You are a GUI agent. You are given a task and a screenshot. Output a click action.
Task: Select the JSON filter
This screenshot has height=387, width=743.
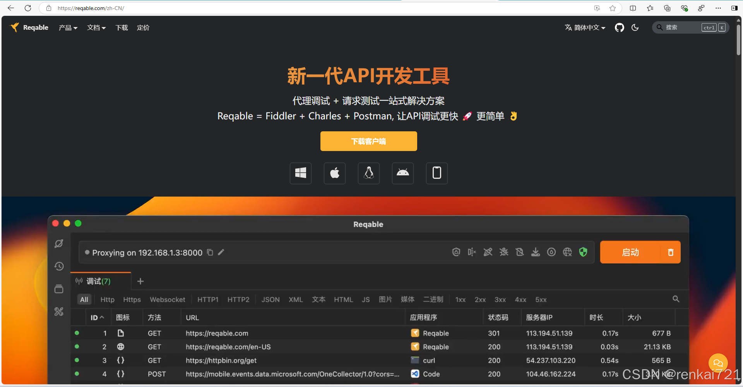[x=270, y=299]
